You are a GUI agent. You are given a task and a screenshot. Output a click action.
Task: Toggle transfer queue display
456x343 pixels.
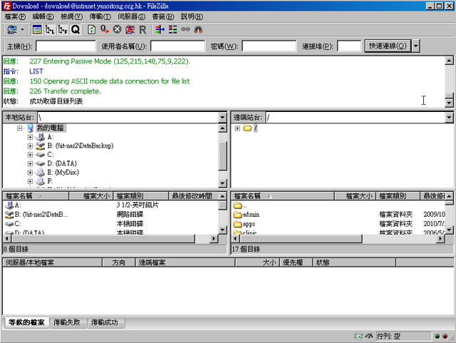point(76,29)
